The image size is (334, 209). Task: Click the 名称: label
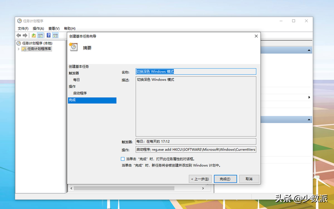[125, 72]
